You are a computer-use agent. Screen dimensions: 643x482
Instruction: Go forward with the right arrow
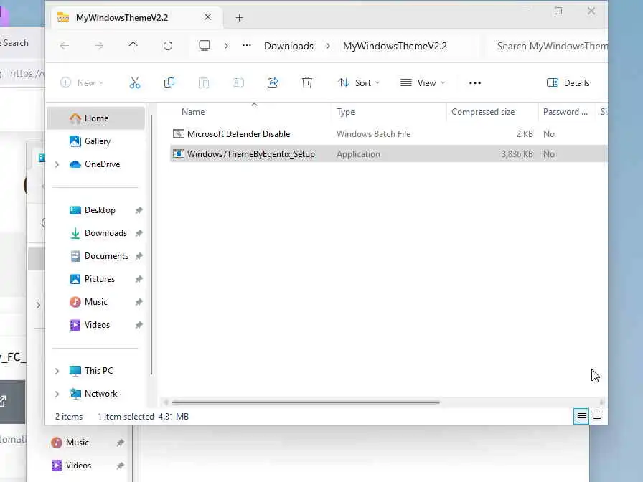tap(99, 46)
